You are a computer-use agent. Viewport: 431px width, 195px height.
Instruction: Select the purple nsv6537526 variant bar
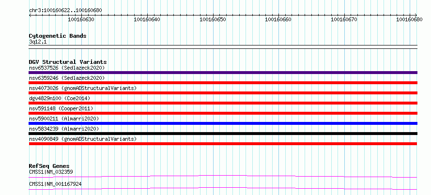coord(223,73)
